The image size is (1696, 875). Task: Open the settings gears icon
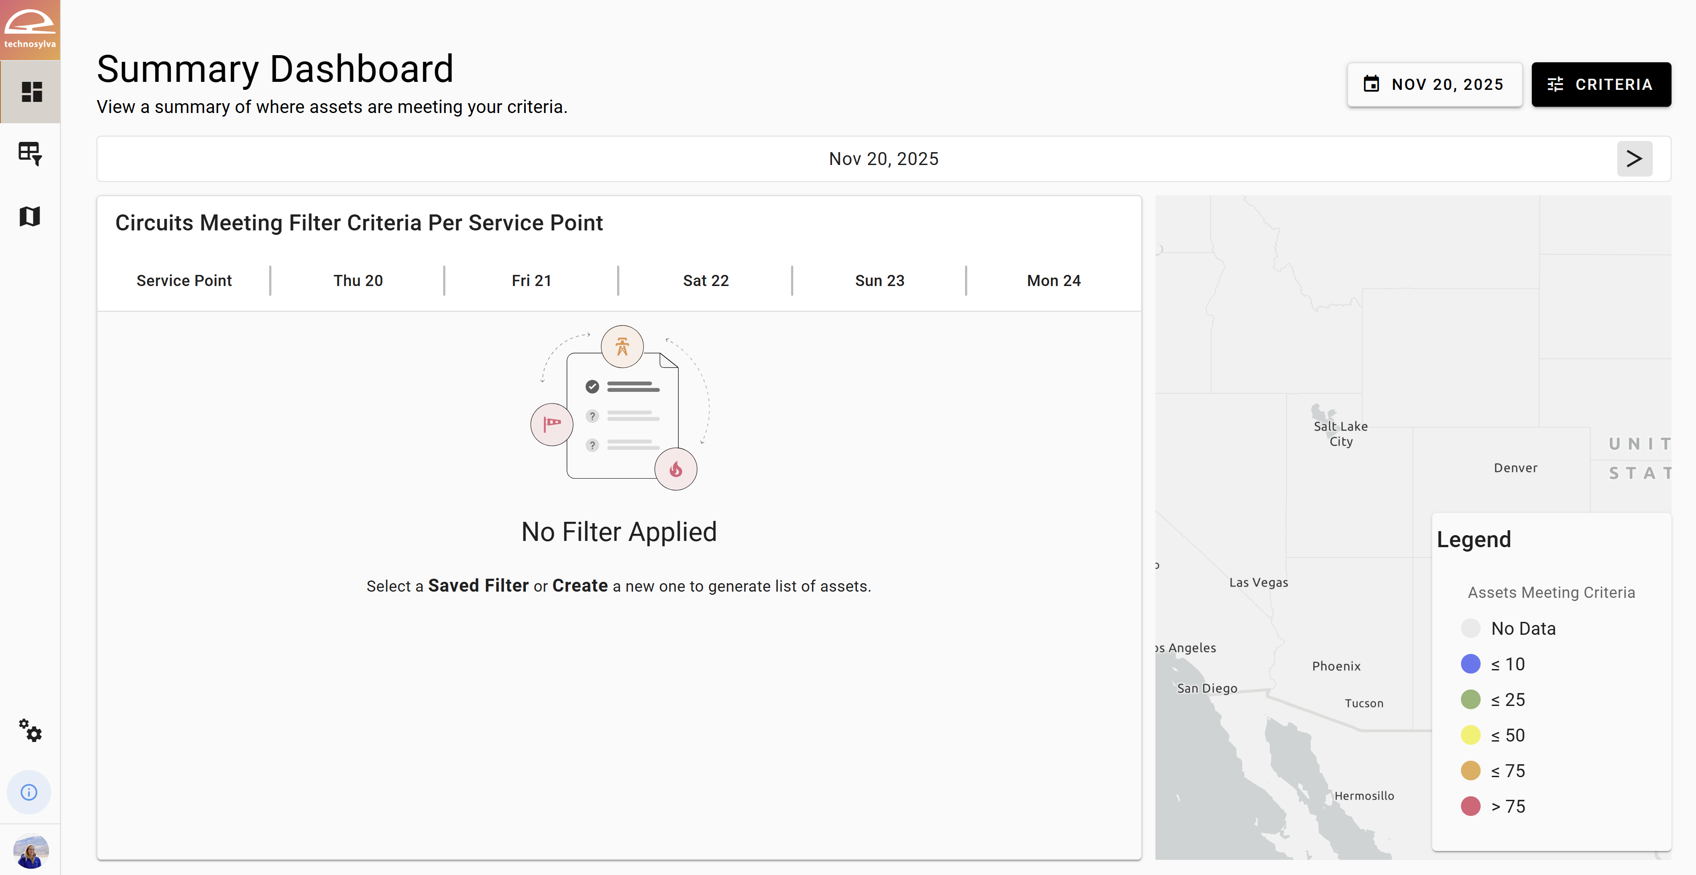tap(30, 730)
